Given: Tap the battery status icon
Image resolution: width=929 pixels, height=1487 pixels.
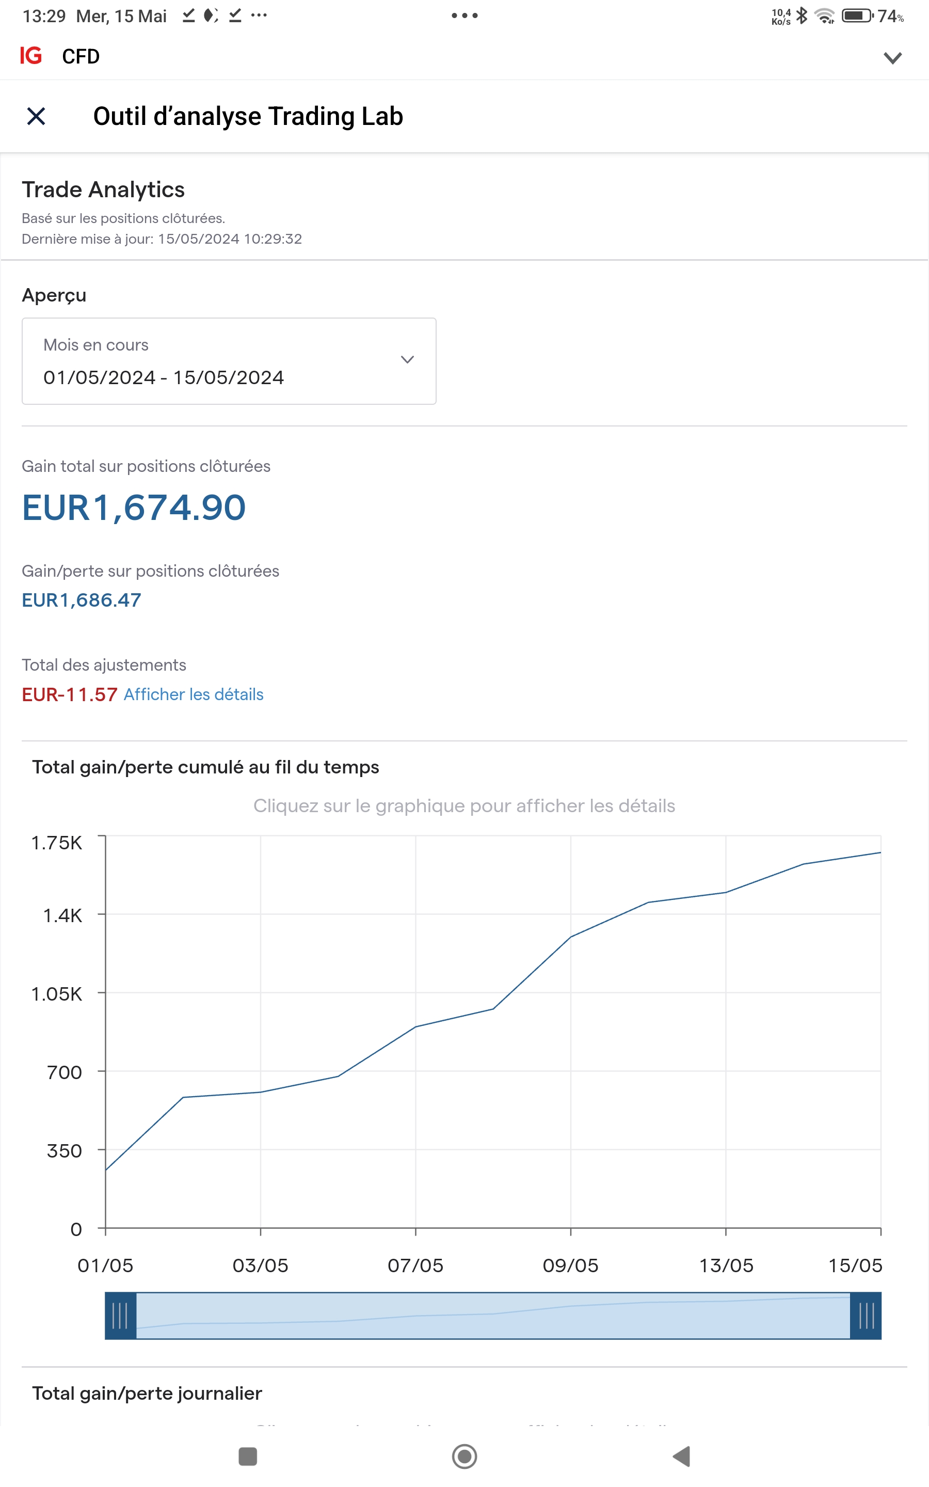Looking at the screenshot, I should 857,15.
